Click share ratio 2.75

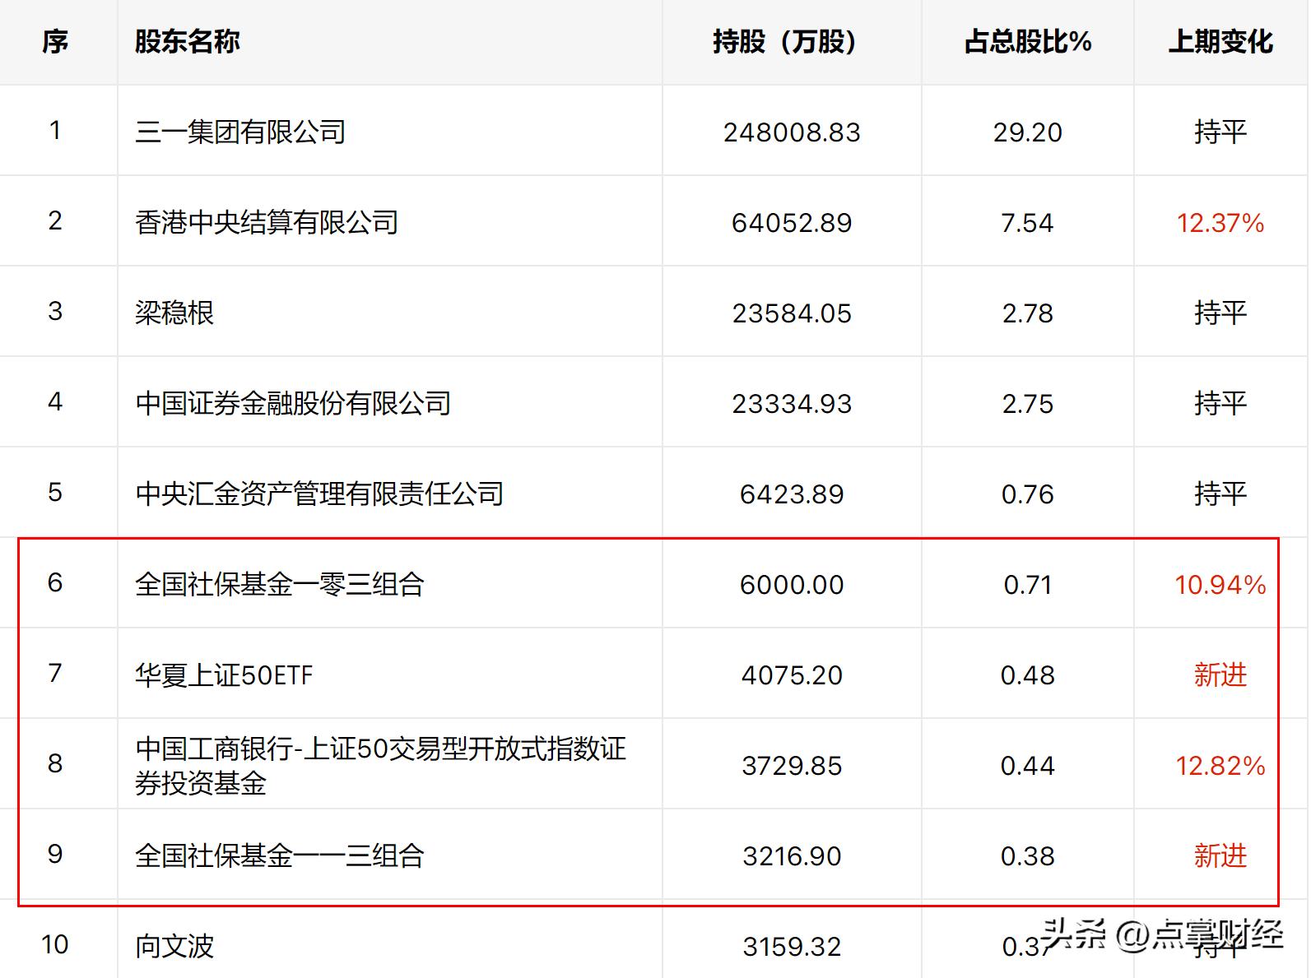[1028, 404]
